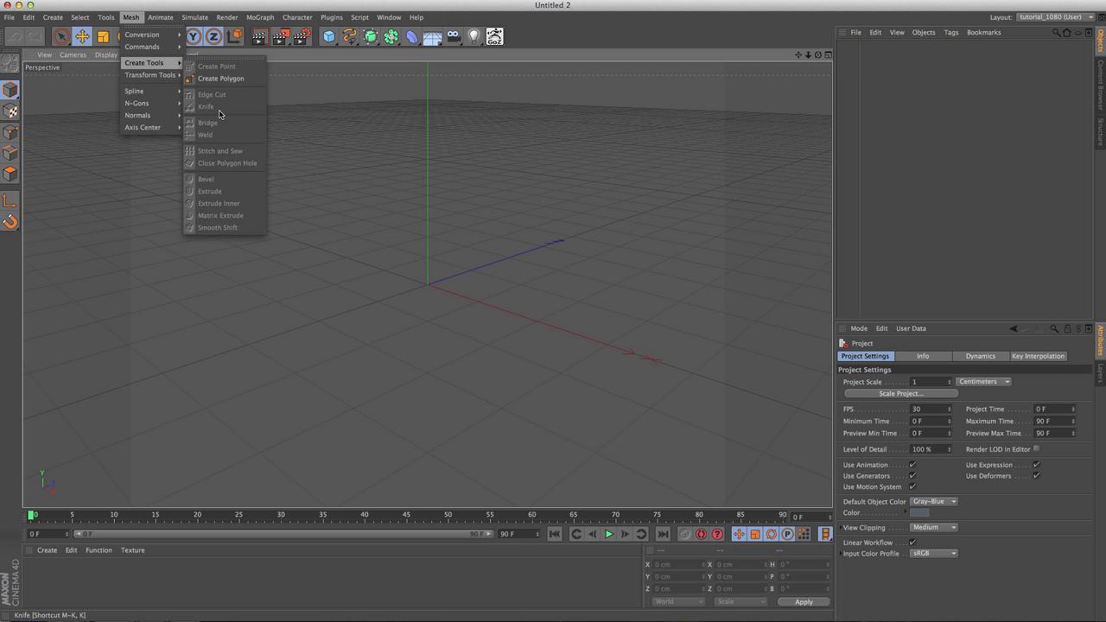Toggle the Use Deformers checkbox
Image resolution: width=1106 pixels, height=622 pixels.
point(1036,475)
